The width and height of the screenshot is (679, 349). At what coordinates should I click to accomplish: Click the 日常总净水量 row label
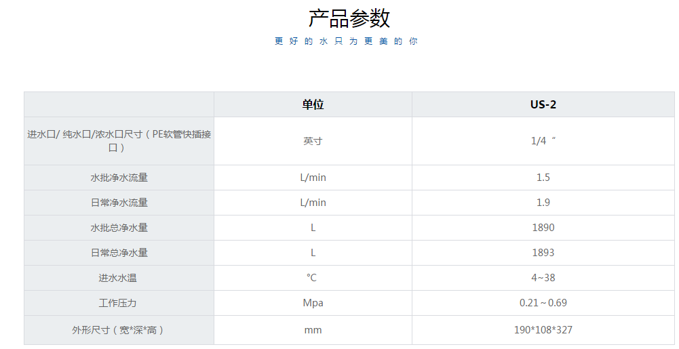(x=119, y=253)
